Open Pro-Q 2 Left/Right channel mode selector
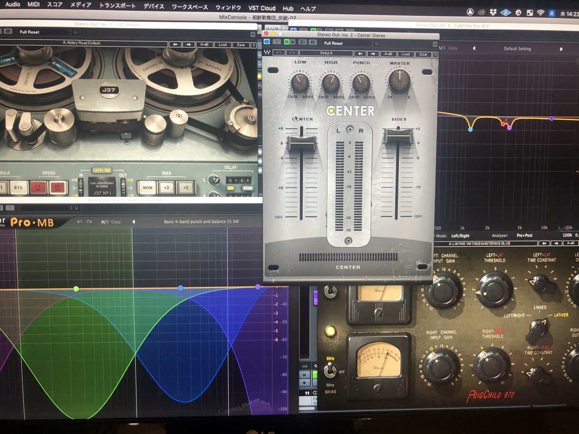Screen dimensions: 579x434 click(x=460, y=235)
